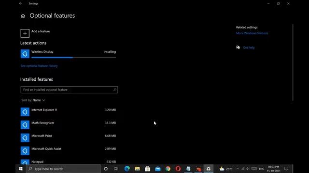The width and height of the screenshot is (309, 173).
Task: Launch Microsoft Edge from the taskbar
Action: click(x=127, y=169)
